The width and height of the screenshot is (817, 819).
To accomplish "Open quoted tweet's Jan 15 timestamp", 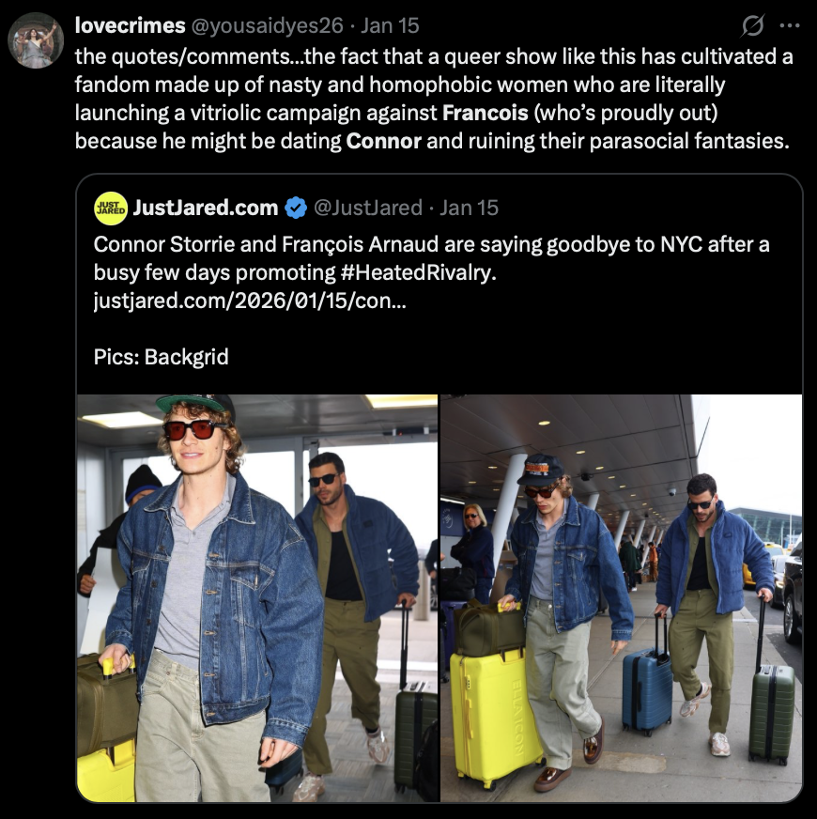I will point(470,208).
